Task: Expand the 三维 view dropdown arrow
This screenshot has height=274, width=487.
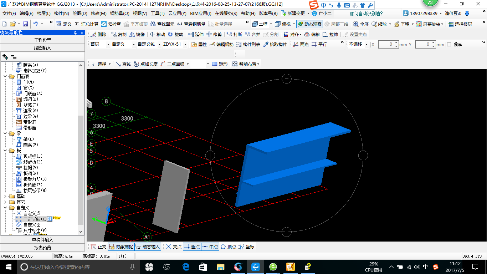Action: [271, 24]
